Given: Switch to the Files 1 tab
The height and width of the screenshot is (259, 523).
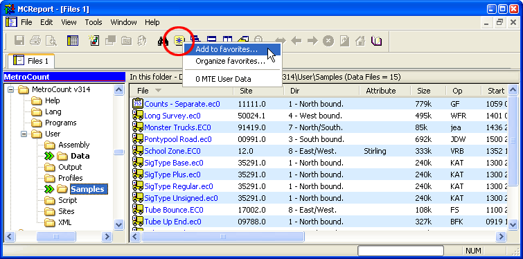Looking at the screenshot, I should point(31,61).
